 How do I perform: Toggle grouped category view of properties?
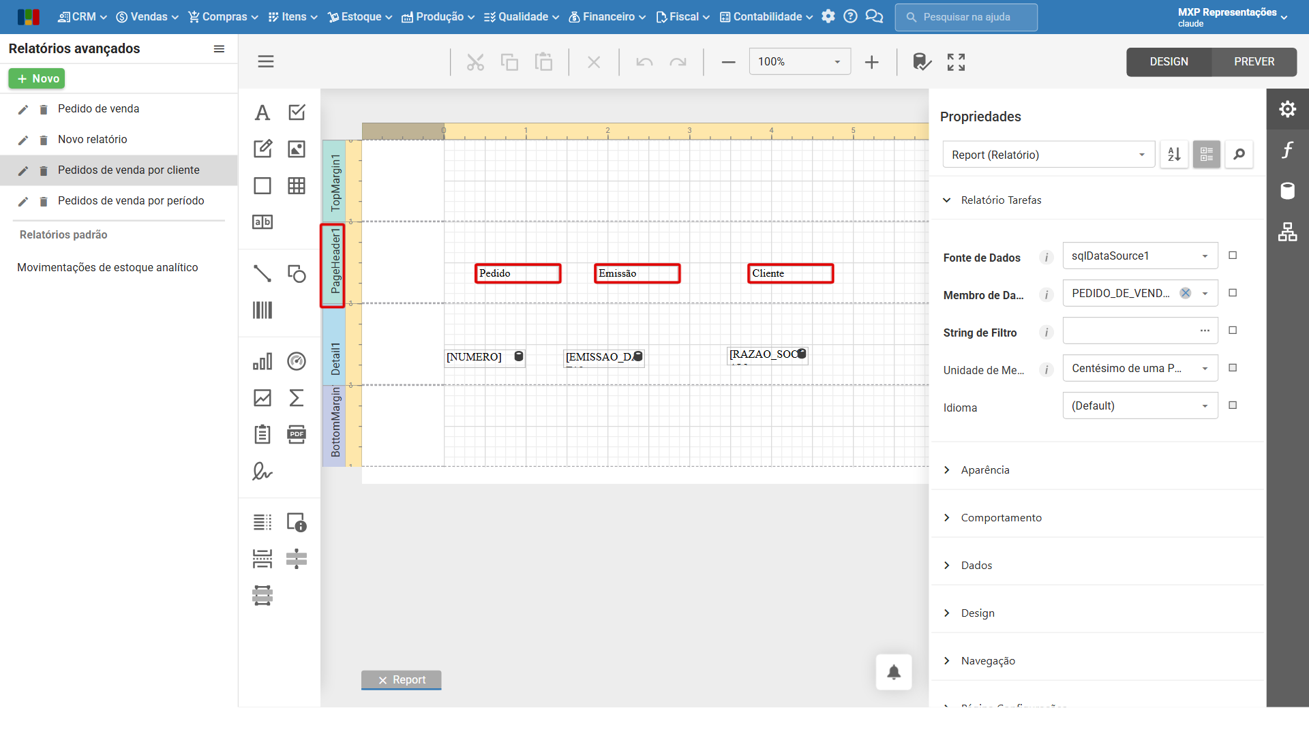pos(1206,155)
